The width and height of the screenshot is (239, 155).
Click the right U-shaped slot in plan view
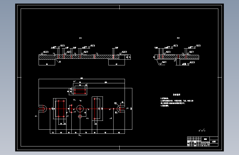tap(121, 109)
